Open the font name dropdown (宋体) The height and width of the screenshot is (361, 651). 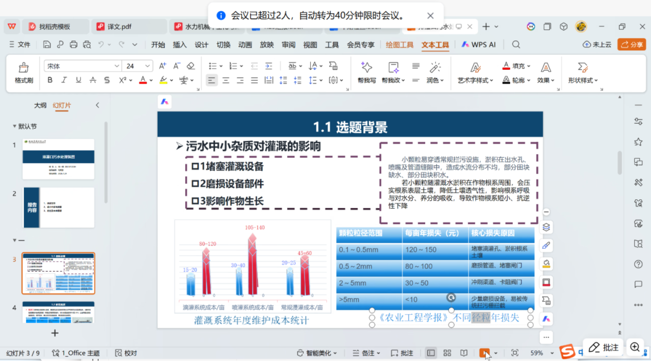click(x=117, y=66)
